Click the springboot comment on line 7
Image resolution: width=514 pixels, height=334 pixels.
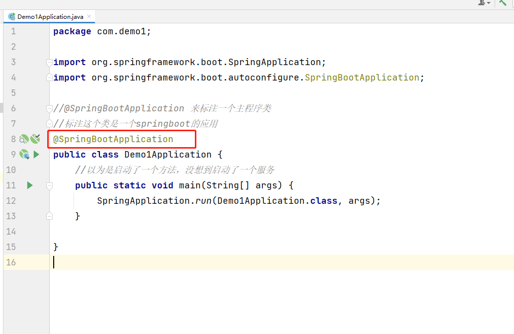pos(136,124)
